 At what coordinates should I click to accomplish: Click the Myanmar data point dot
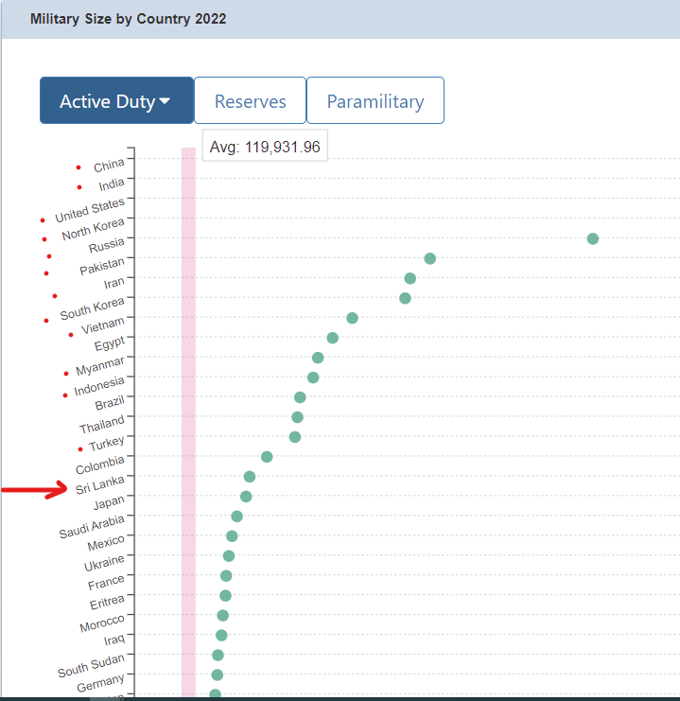pyautogui.click(x=318, y=358)
